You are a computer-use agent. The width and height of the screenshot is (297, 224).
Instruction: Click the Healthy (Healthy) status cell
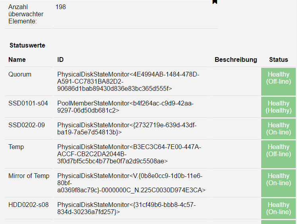[278, 107]
